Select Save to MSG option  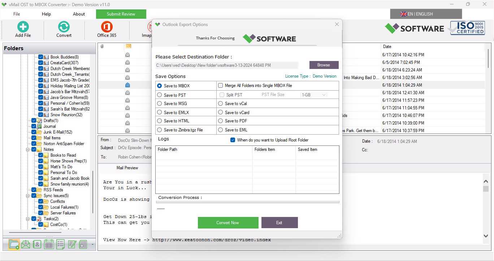point(160,104)
